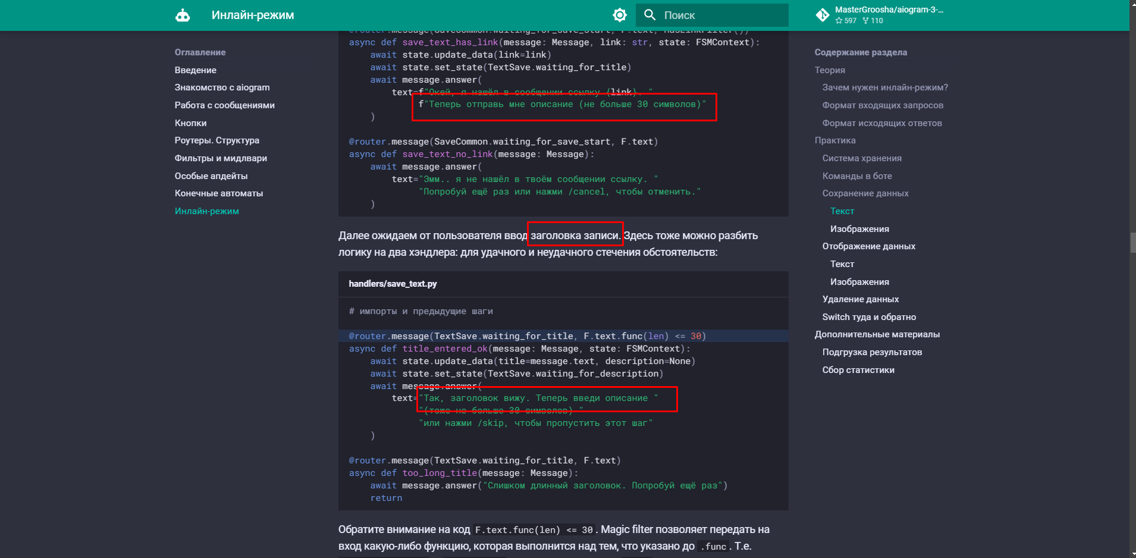
Task: Click the git repository diamond icon
Action: point(823,15)
